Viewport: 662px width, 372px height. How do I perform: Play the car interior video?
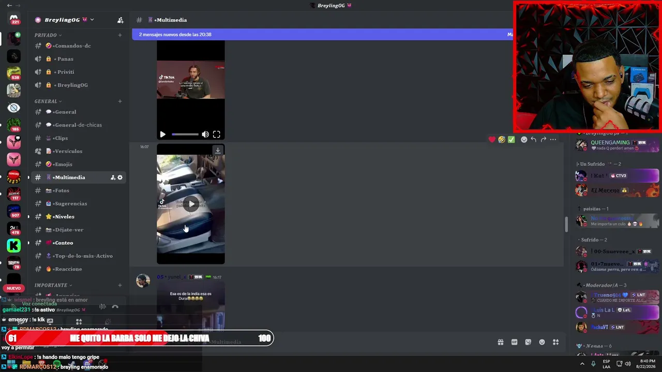pyautogui.click(x=191, y=204)
